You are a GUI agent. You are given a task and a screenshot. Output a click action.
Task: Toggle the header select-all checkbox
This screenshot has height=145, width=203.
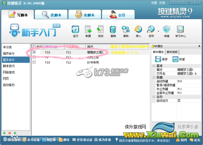[x=34, y=46]
